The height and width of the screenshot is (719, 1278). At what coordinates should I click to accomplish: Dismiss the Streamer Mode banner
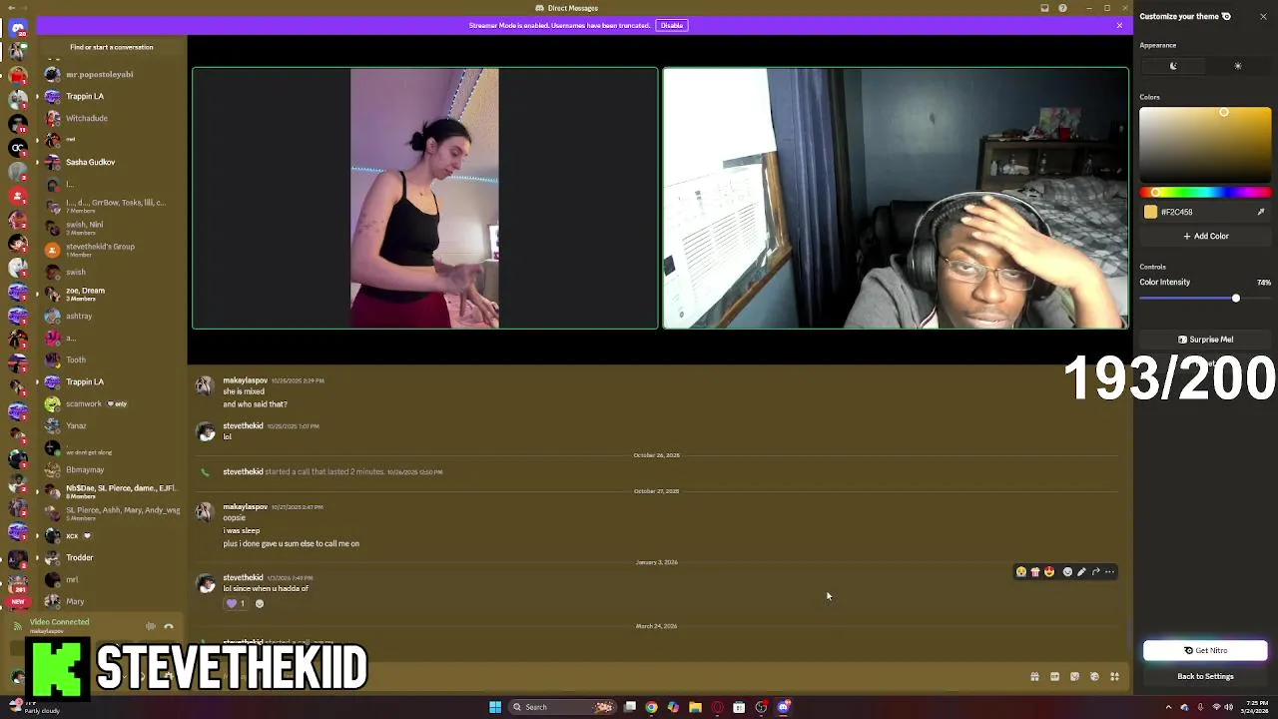(x=1119, y=25)
